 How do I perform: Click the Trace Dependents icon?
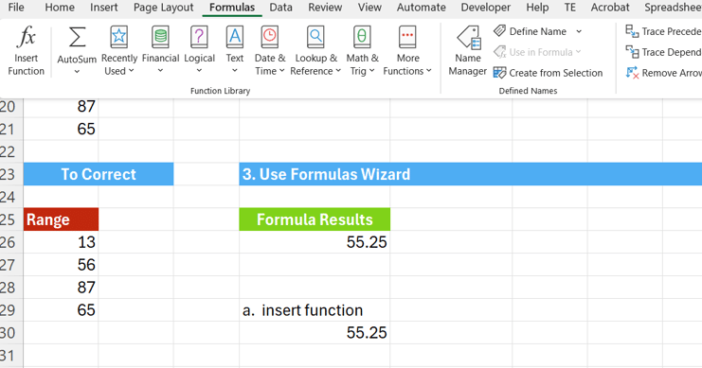632,52
